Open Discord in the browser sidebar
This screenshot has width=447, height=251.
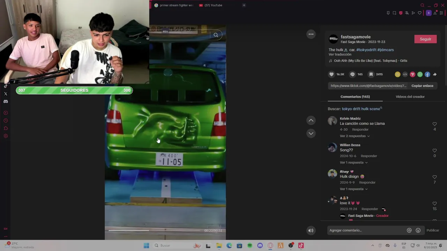[6, 101]
